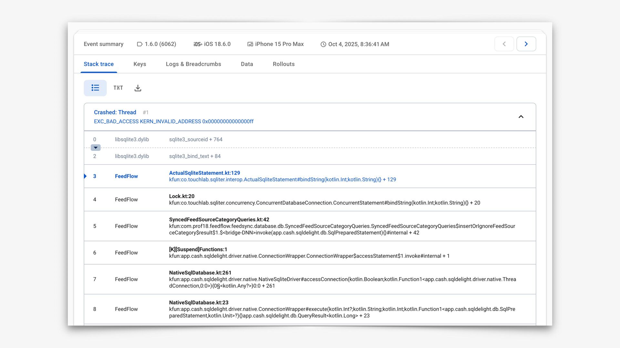620x348 pixels.
Task: Collapse the Crashed Thread section
Action: pos(521,117)
